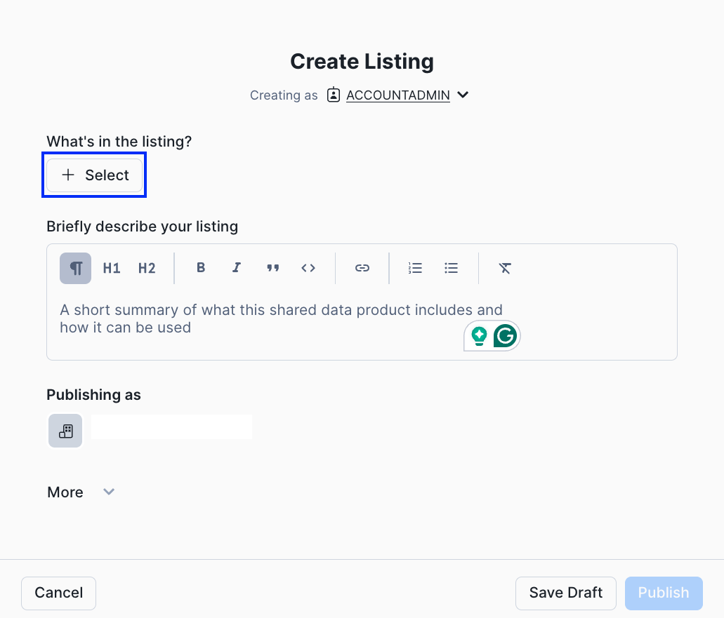724x618 pixels.
Task: Cancel creating the listing
Action: [x=59, y=593]
